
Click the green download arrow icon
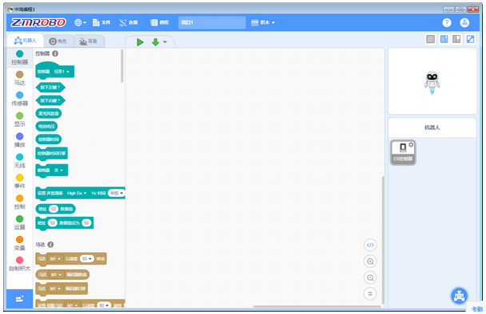pyautogui.click(x=155, y=42)
